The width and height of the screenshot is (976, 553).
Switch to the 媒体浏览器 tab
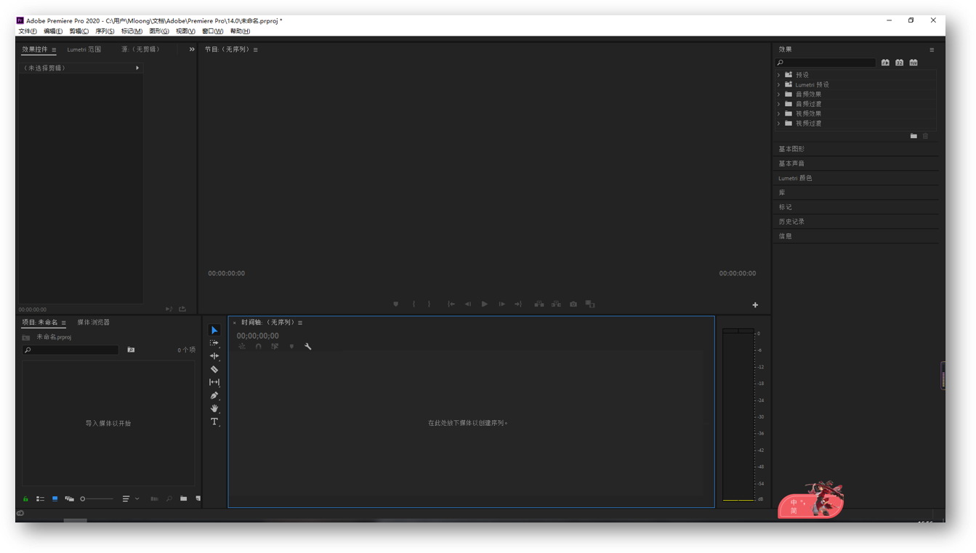[94, 323]
